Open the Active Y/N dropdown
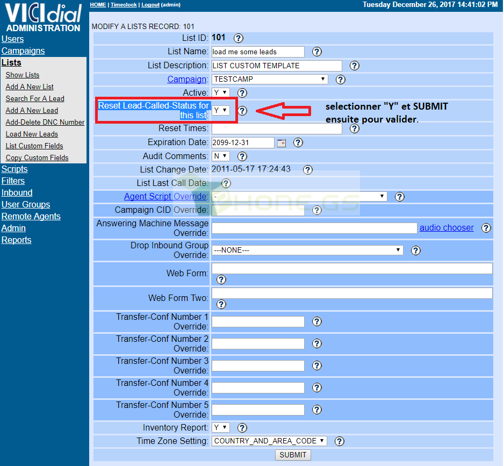 [220, 92]
